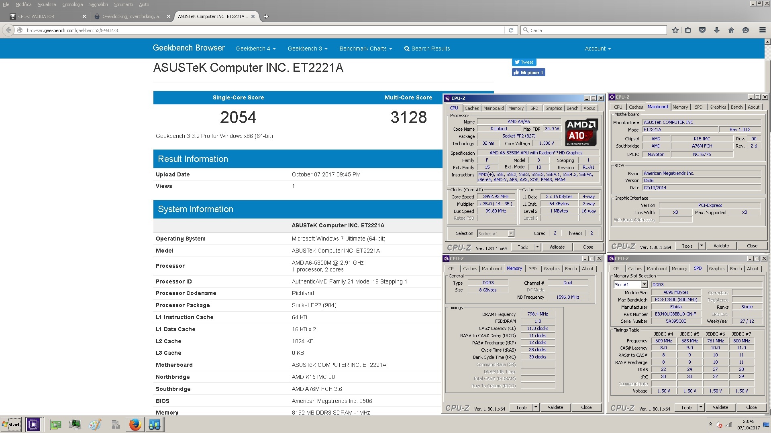Select the DRAM Frequency 798.4 MHz value
The height and width of the screenshot is (433, 771).
pyautogui.click(x=538, y=314)
